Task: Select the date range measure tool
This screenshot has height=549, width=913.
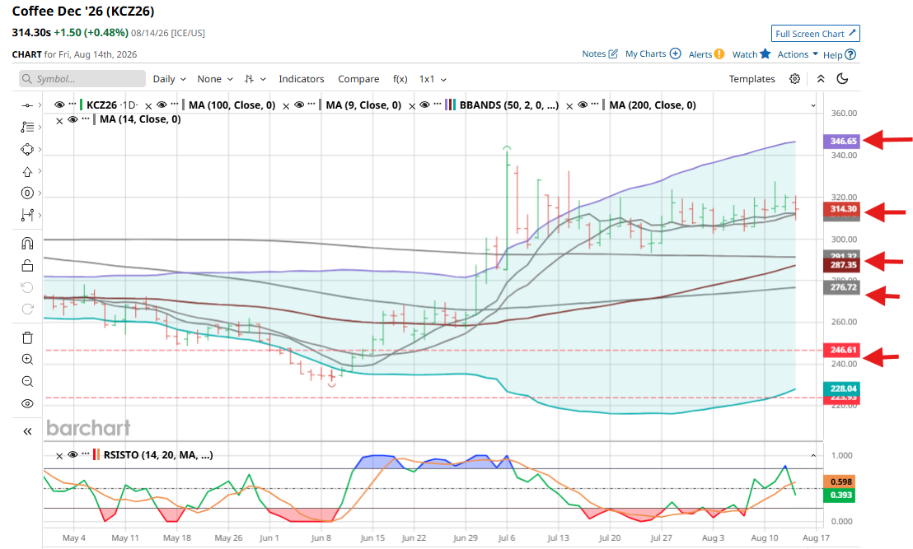Action: (x=27, y=215)
